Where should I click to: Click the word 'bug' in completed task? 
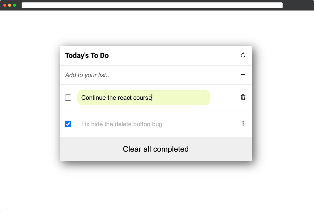click(157, 124)
